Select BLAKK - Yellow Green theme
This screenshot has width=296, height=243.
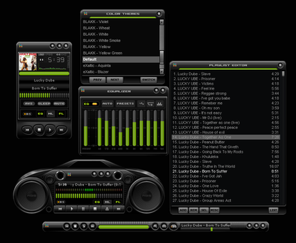[x=121, y=53]
